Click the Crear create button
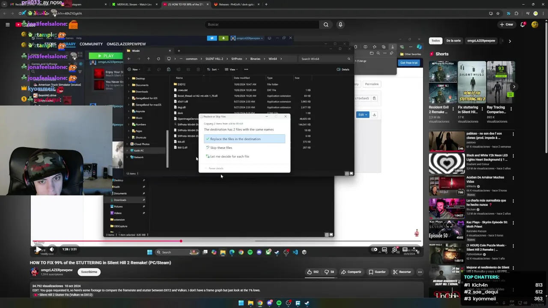The height and width of the screenshot is (308, 548). tap(506, 24)
